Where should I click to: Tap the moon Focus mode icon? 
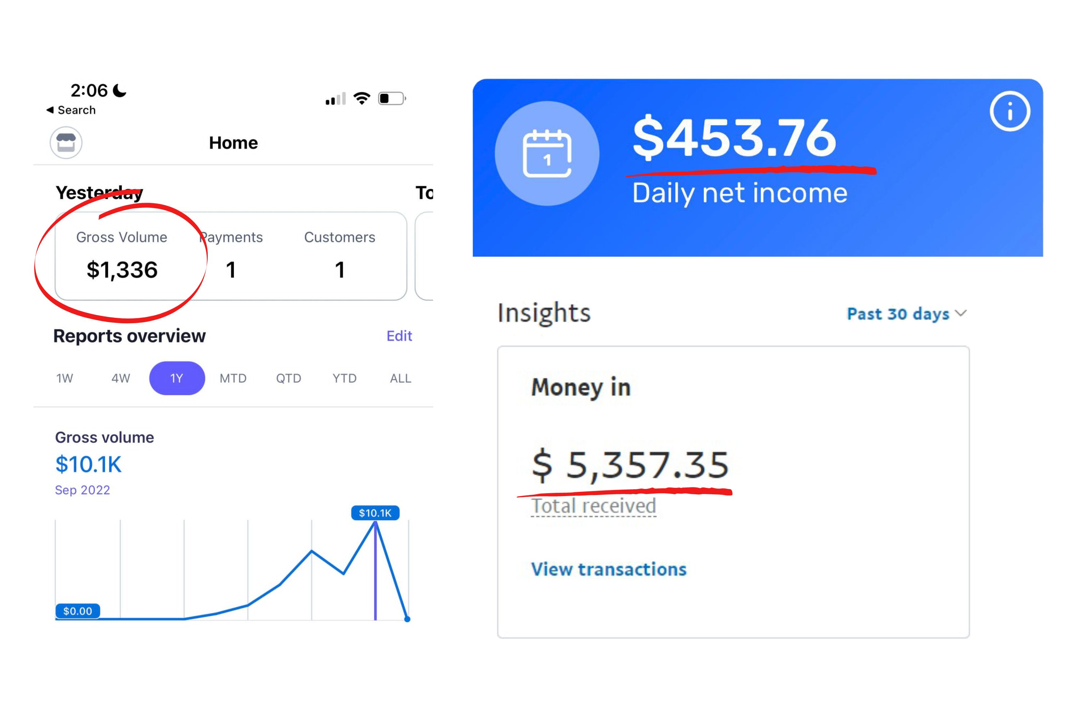coord(120,90)
